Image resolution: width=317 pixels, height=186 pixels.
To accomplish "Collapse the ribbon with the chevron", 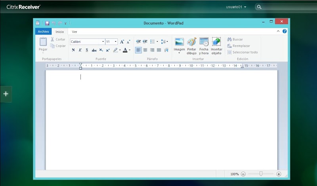I will click(x=278, y=31).
